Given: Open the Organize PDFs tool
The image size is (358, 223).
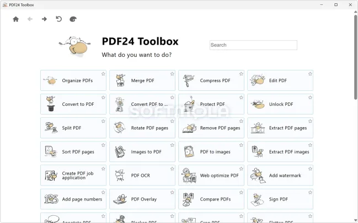Looking at the screenshot, I should 73,80.
